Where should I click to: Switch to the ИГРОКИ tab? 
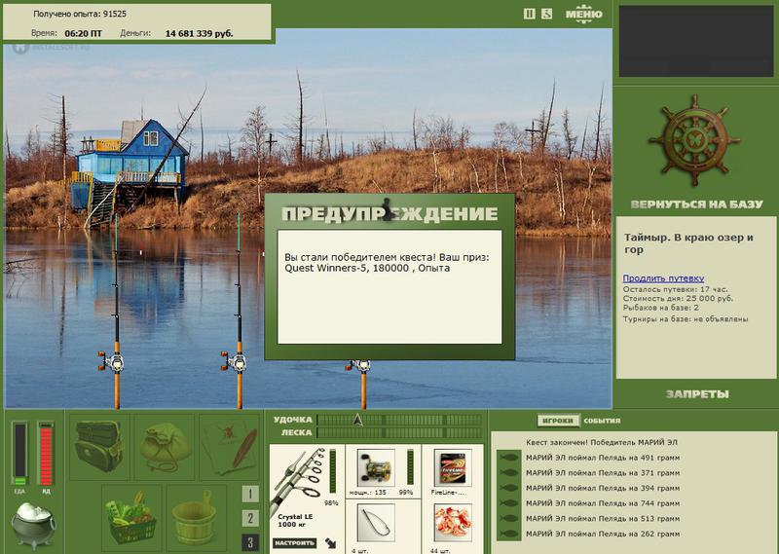point(557,421)
